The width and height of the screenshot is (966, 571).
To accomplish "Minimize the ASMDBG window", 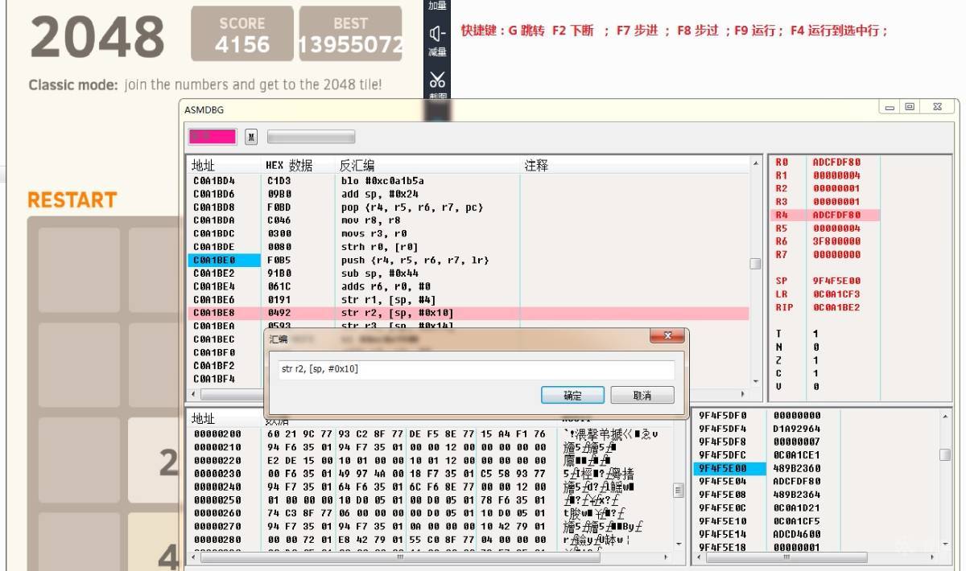I will [x=890, y=107].
